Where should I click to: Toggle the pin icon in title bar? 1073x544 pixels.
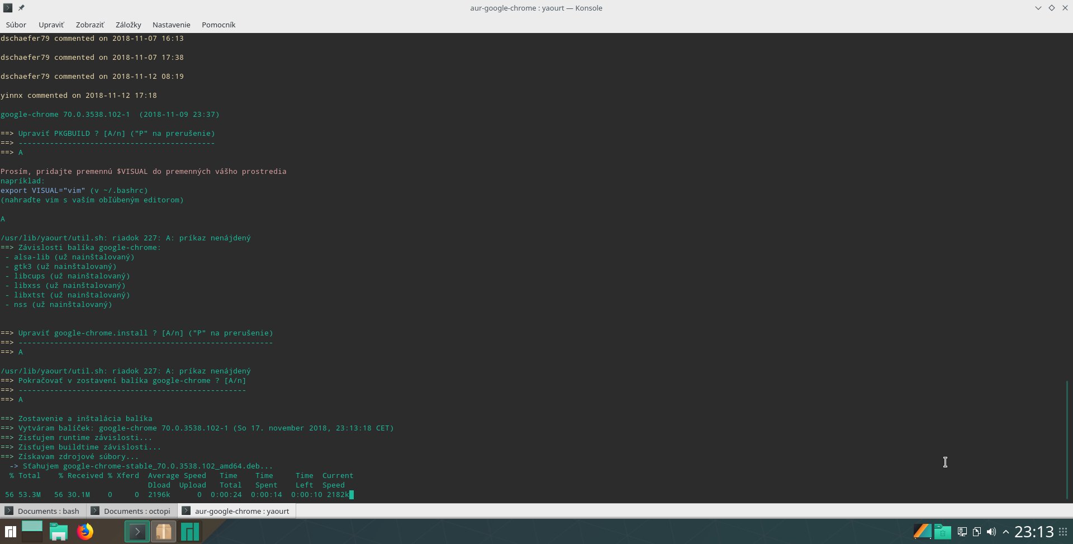pos(21,8)
